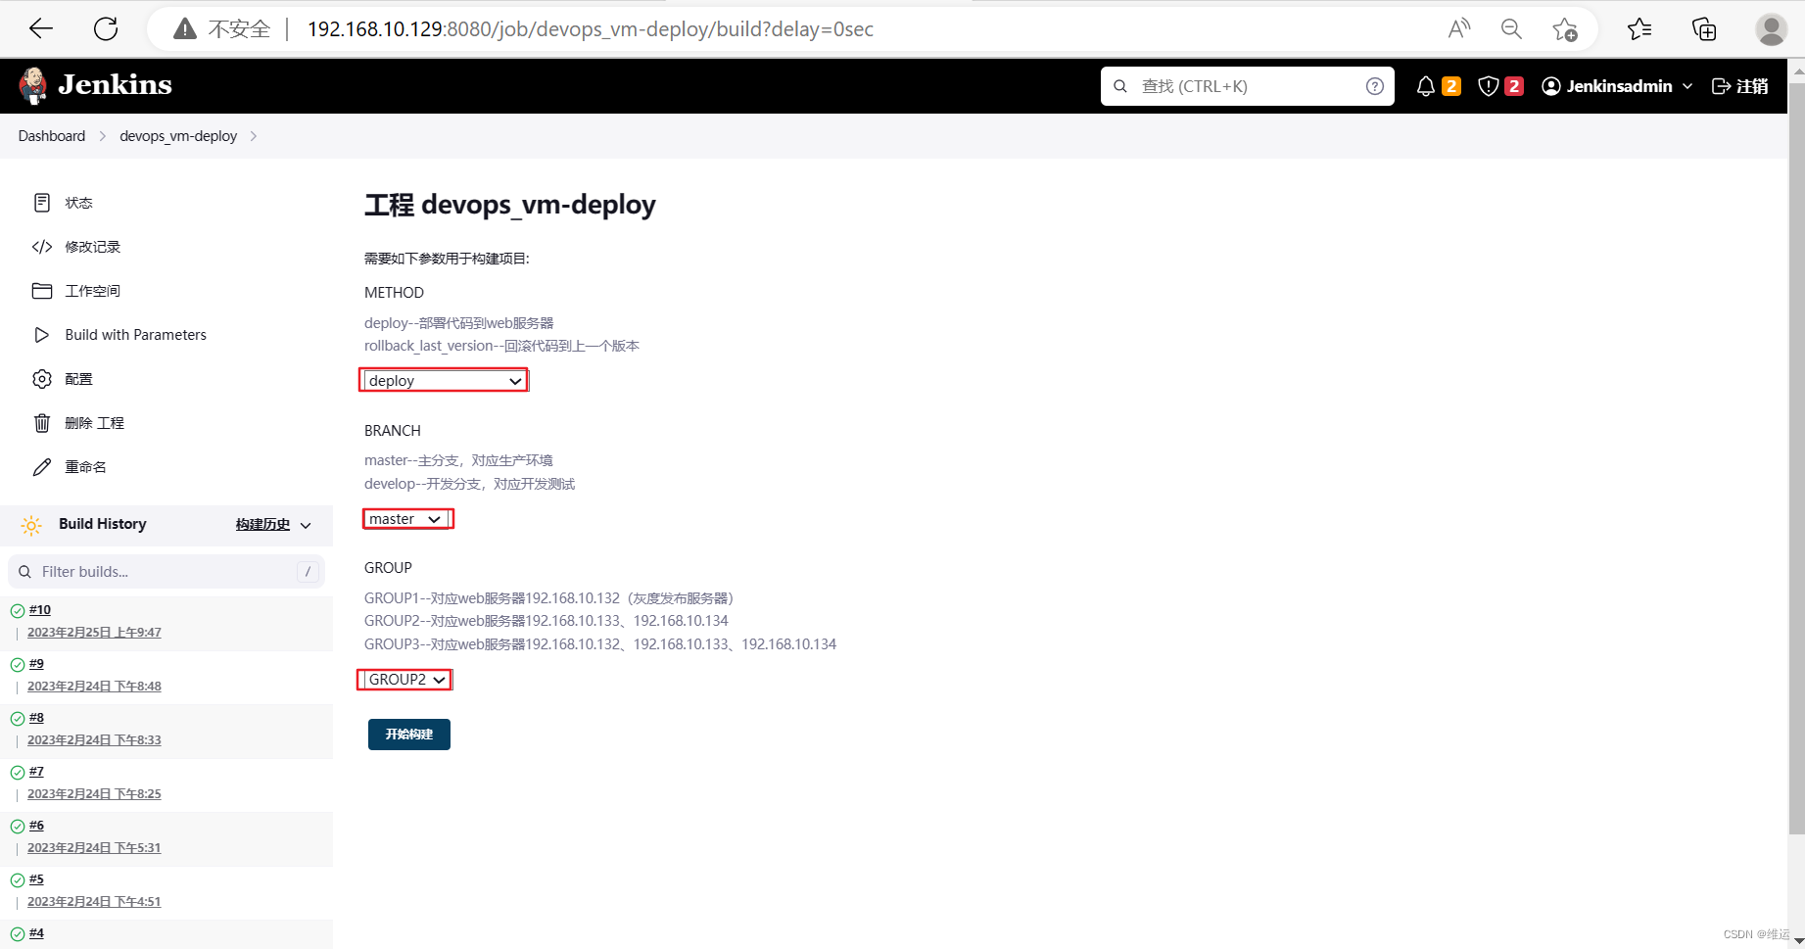Open timestamp 2023年2月24日 下午5:31
This screenshot has width=1805, height=949.
coord(94,848)
